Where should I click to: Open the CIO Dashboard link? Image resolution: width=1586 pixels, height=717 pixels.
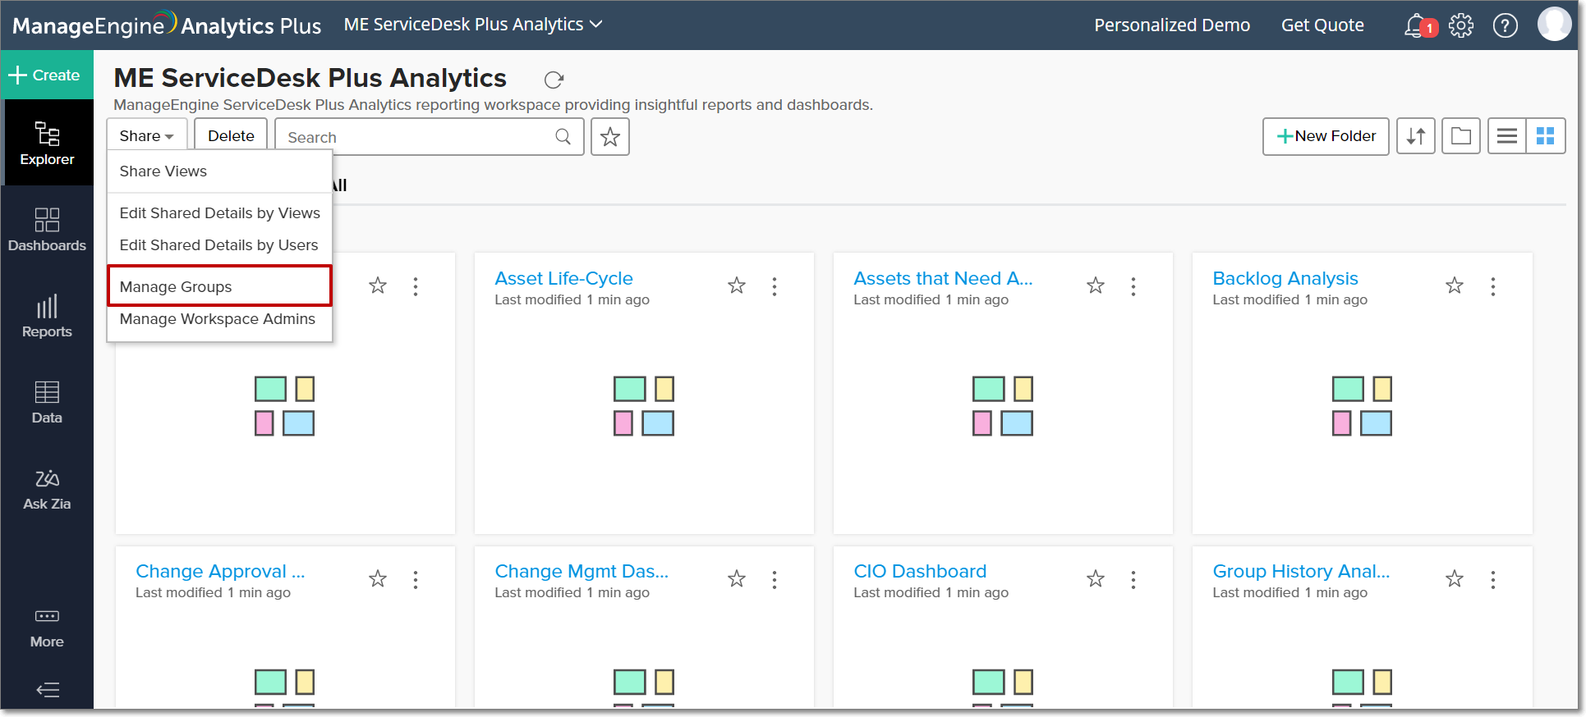pos(920,571)
